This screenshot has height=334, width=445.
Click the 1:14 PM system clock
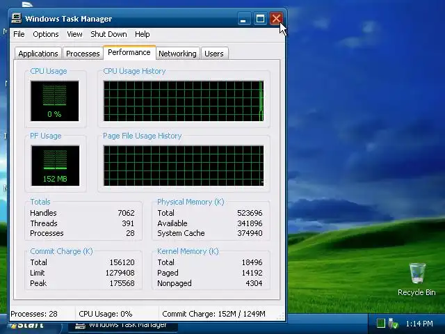[x=419, y=324]
